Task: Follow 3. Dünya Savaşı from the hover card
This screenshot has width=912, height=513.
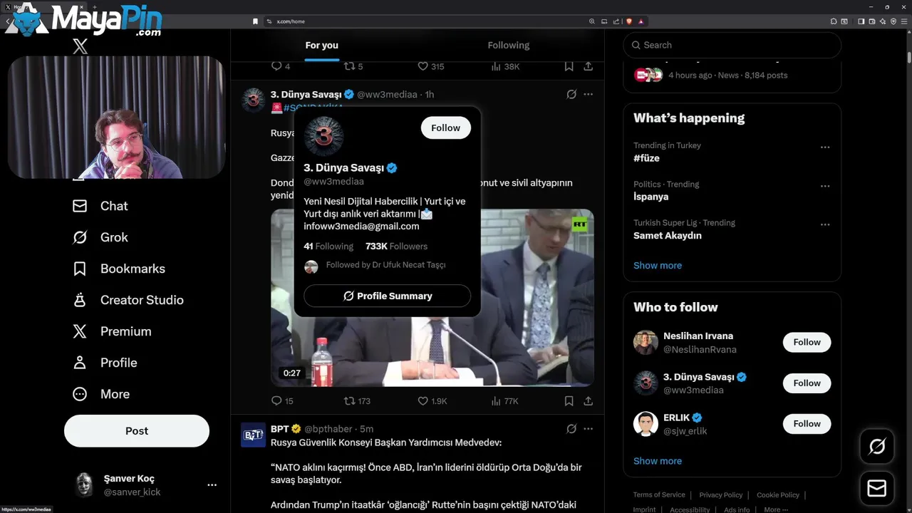Action: pyautogui.click(x=446, y=128)
